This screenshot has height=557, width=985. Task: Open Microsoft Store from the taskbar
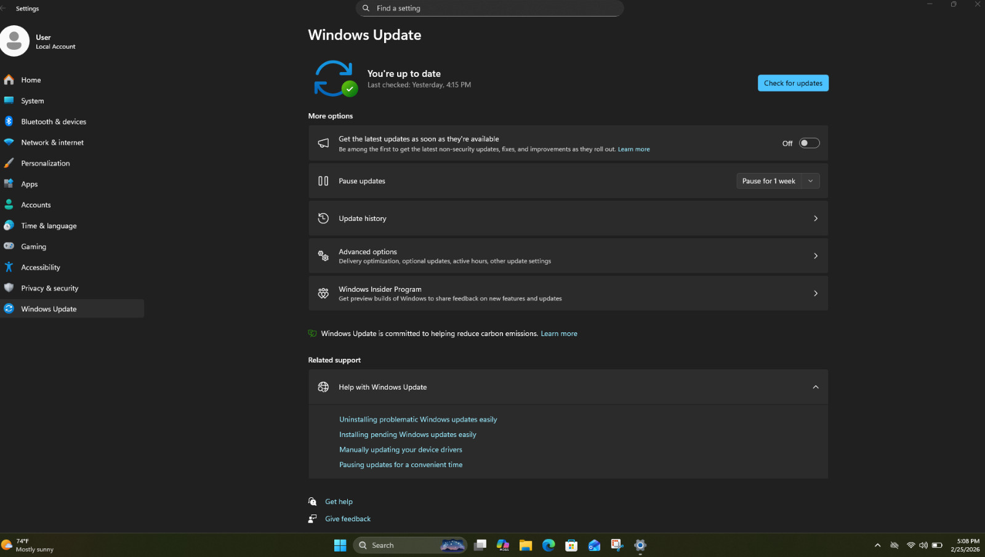click(x=571, y=545)
